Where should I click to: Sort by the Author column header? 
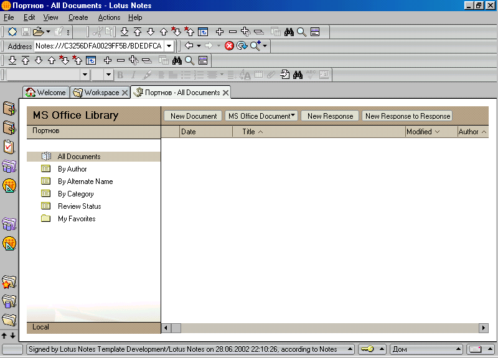point(472,132)
